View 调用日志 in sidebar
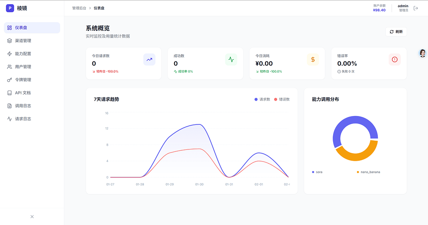 click(x=32, y=106)
